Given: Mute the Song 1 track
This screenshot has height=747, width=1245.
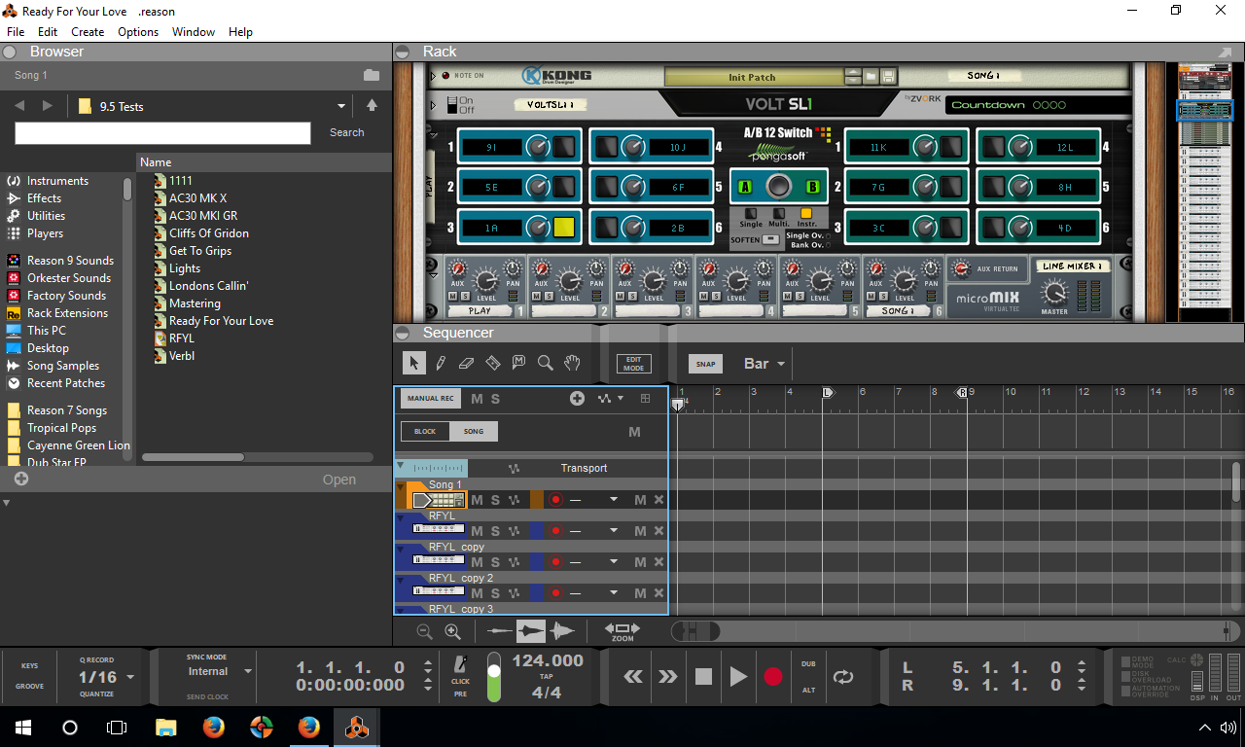Looking at the screenshot, I should 477,500.
